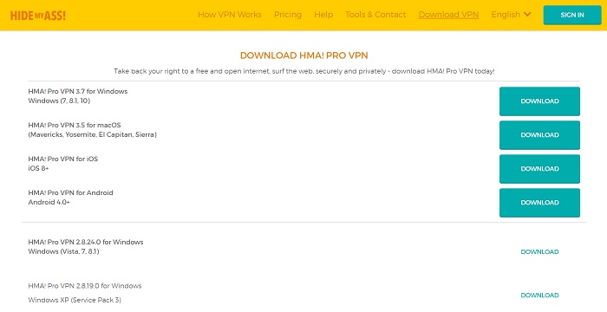Screen dimensions: 607x312
Task: Click the HideMyAss! logo
Action: 38,16
